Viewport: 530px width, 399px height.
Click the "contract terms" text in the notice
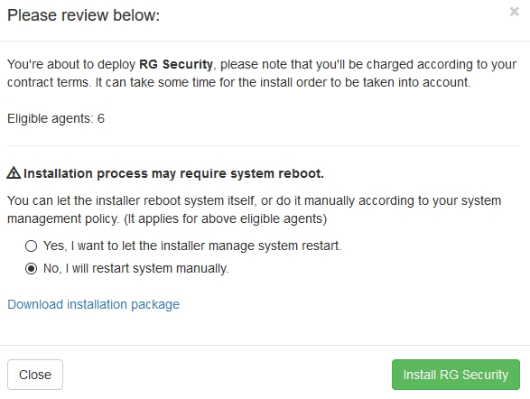click(x=49, y=82)
